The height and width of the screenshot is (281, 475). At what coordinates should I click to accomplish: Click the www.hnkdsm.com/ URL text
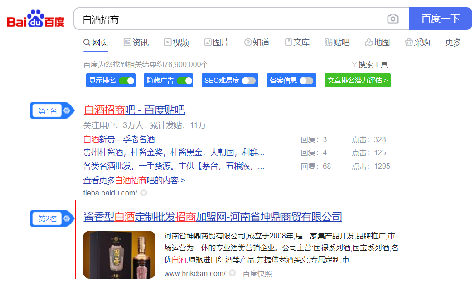click(195, 273)
